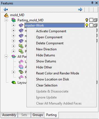This screenshot has width=99, height=119.
Task: Open the Groups tab
Action: coord(38,115)
